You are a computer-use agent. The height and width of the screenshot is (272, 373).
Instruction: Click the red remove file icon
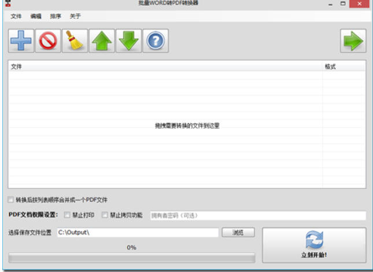pyautogui.click(x=48, y=40)
